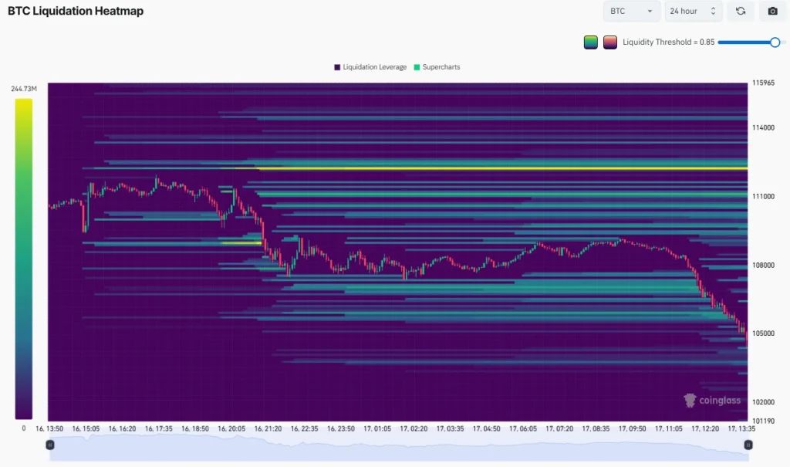Viewport: 790px width, 467px height.
Task: Click the camera snapshot icon
Action: pyautogui.click(x=772, y=12)
